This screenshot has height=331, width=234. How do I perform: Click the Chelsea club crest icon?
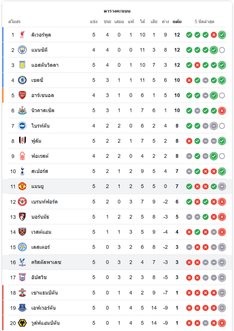tap(22, 80)
